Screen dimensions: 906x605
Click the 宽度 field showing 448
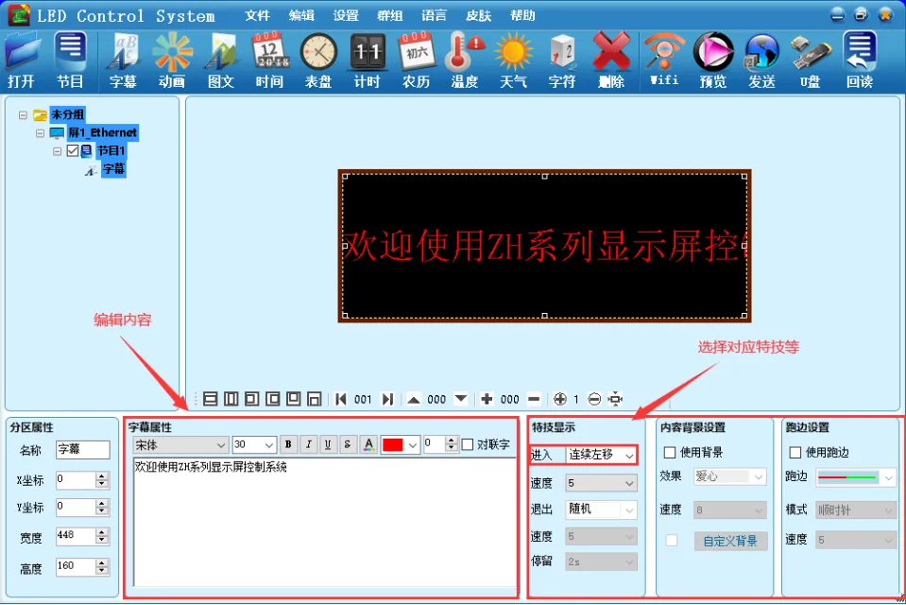coord(76,536)
